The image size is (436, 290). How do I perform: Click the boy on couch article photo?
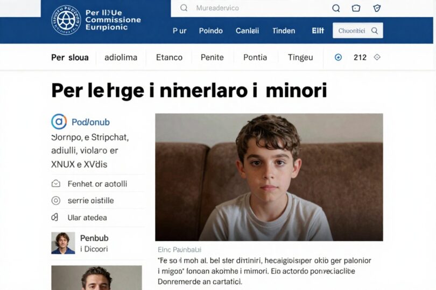pos(269,177)
